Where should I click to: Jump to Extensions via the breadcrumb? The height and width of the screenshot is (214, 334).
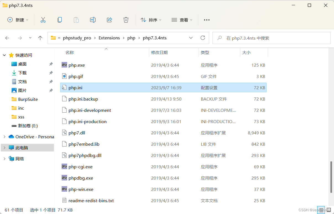click(x=109, y=38)
